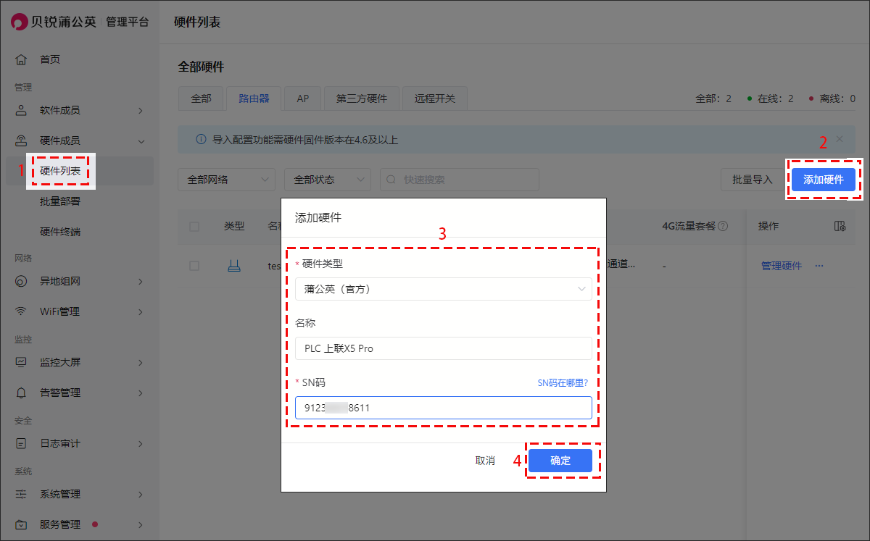Click the 确定 confirm button

click(x=560, y=461)
